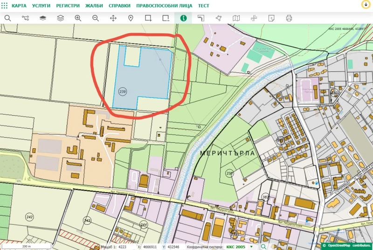Click the zoom in magnifier icon
373x250 pixels.
point(78,18)
